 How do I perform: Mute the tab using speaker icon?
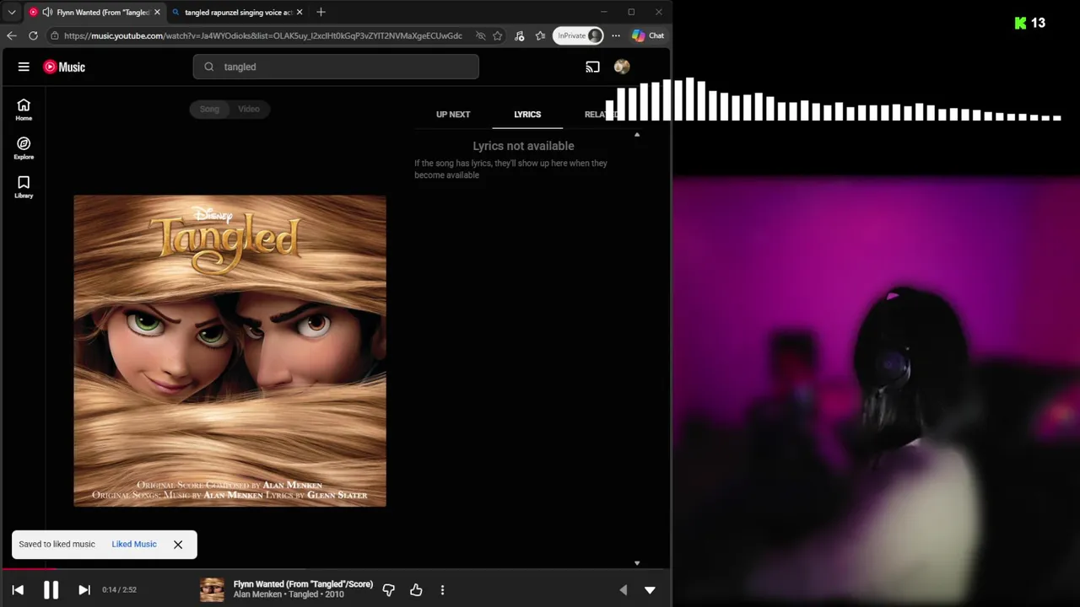click(47, 12)
